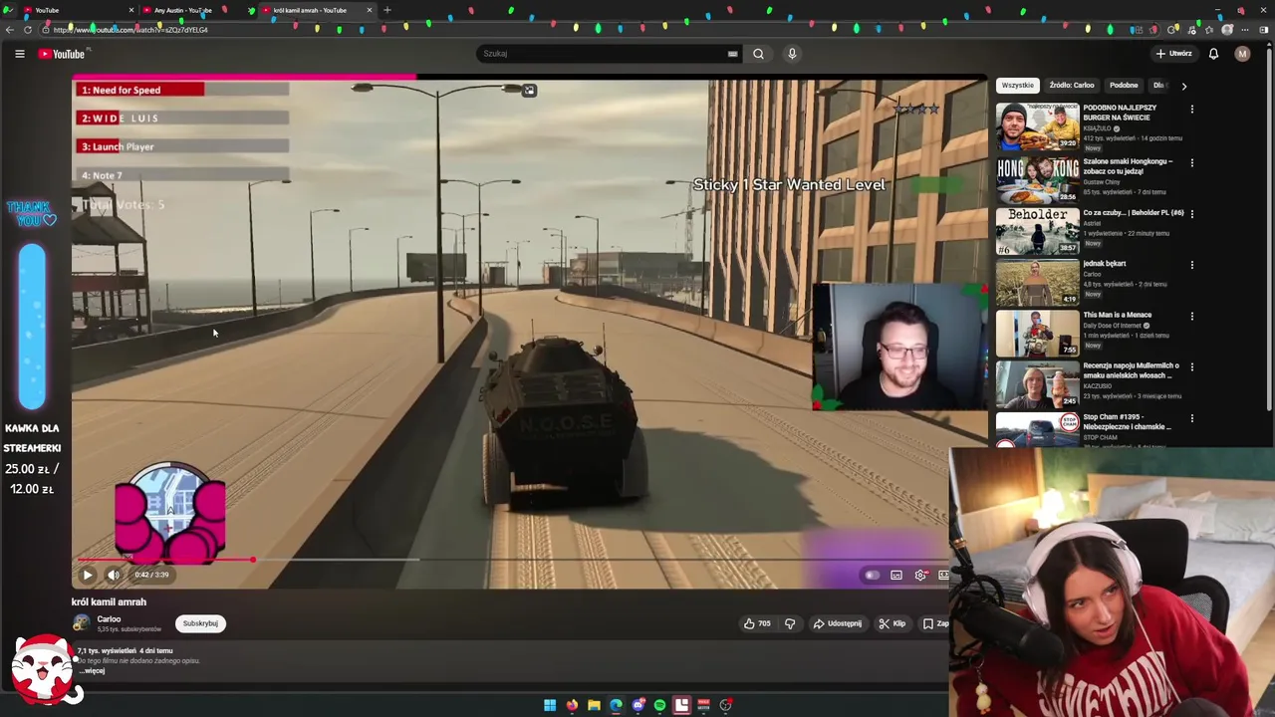Screen dimensions: 1275x717
Task: Click the browser address bar URL
Action: point(130,30)
